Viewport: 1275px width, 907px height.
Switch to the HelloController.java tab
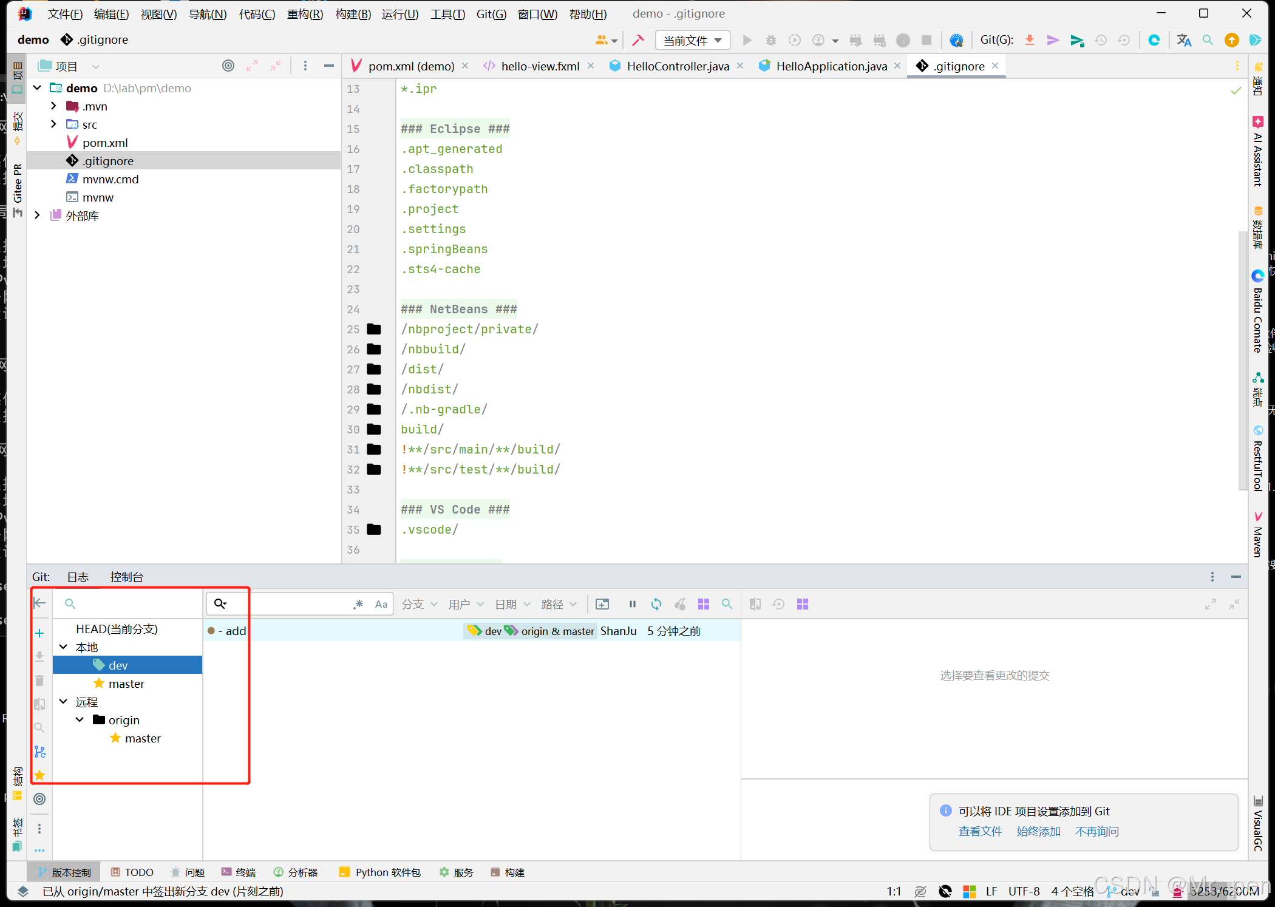(x=678, y=66)
